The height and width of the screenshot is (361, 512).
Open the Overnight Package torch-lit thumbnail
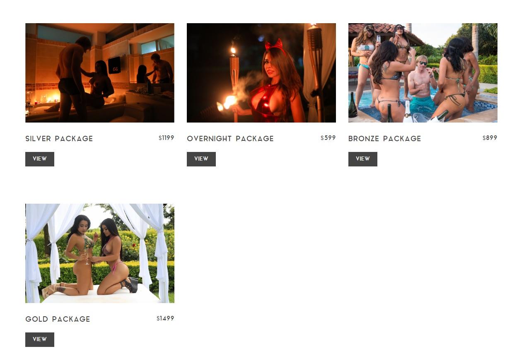tap(261, 73)
